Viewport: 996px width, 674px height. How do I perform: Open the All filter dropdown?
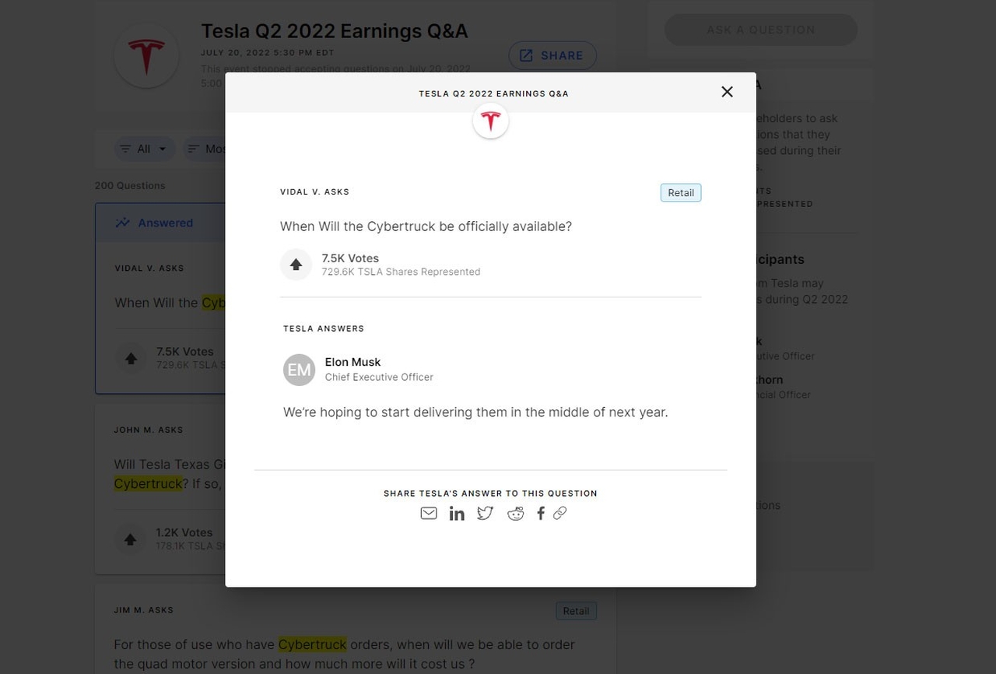pyautogui.click(x=145, y=149)
